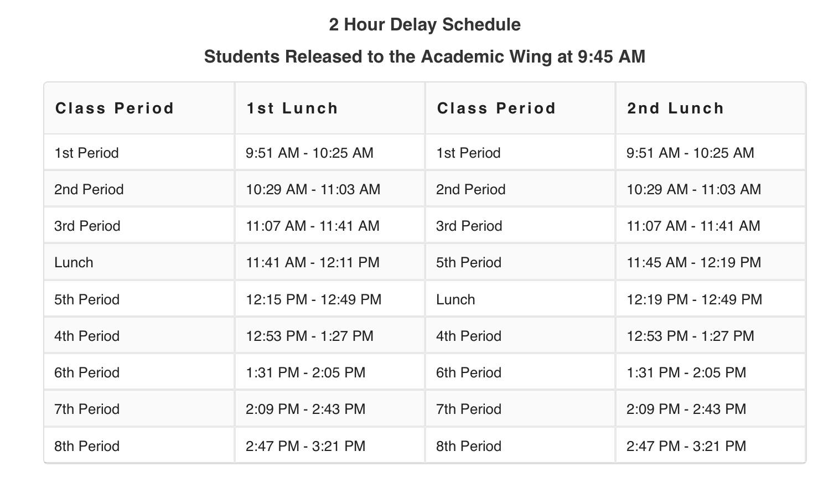Select the 'Lunch' row label in the 2nd Lunch schedule

click(x=455, y=299)
